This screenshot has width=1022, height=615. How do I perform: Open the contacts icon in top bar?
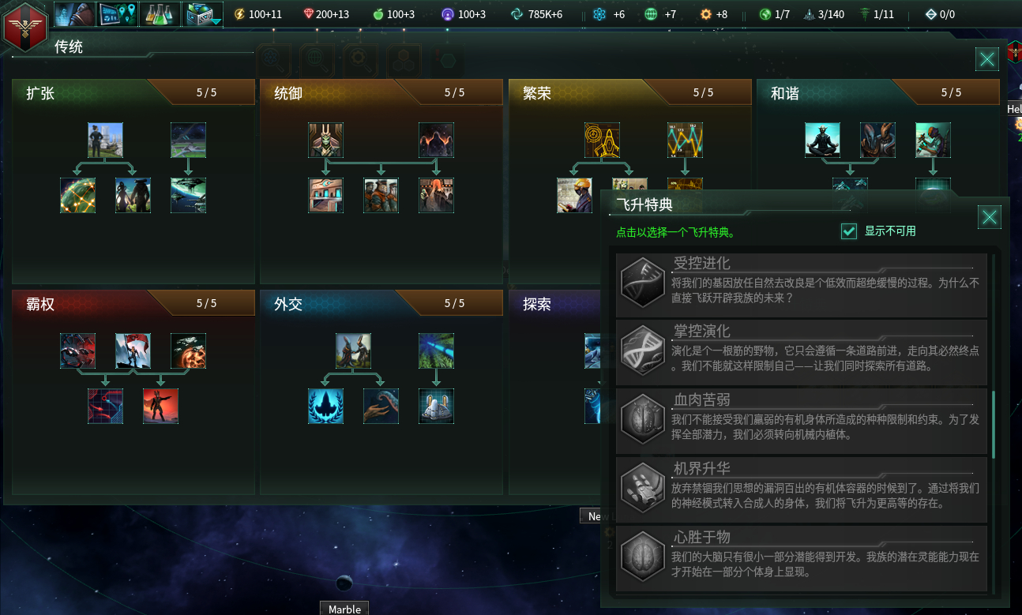[x=75, y=13]
